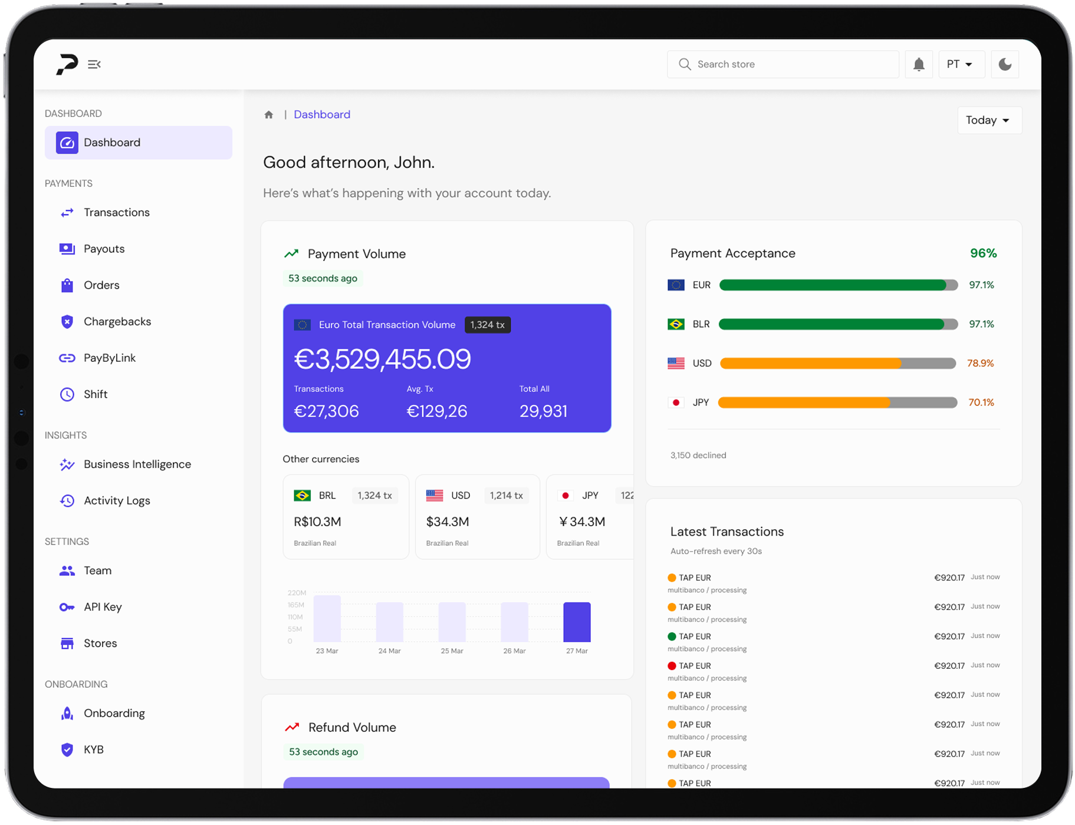Image resolution: width=1075 pixels, height=825 pixels.
Task: Open the notifications bell
Action: click(x=918, y=64)
